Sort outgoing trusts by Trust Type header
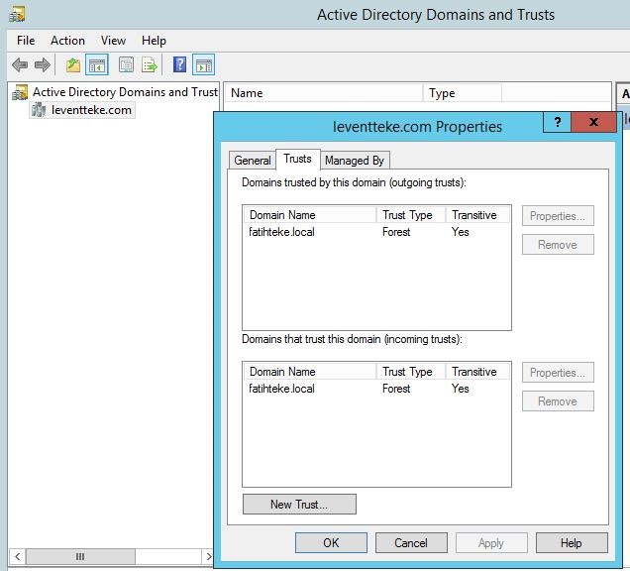Screen dimensions: 630x571 pos(411,215)
